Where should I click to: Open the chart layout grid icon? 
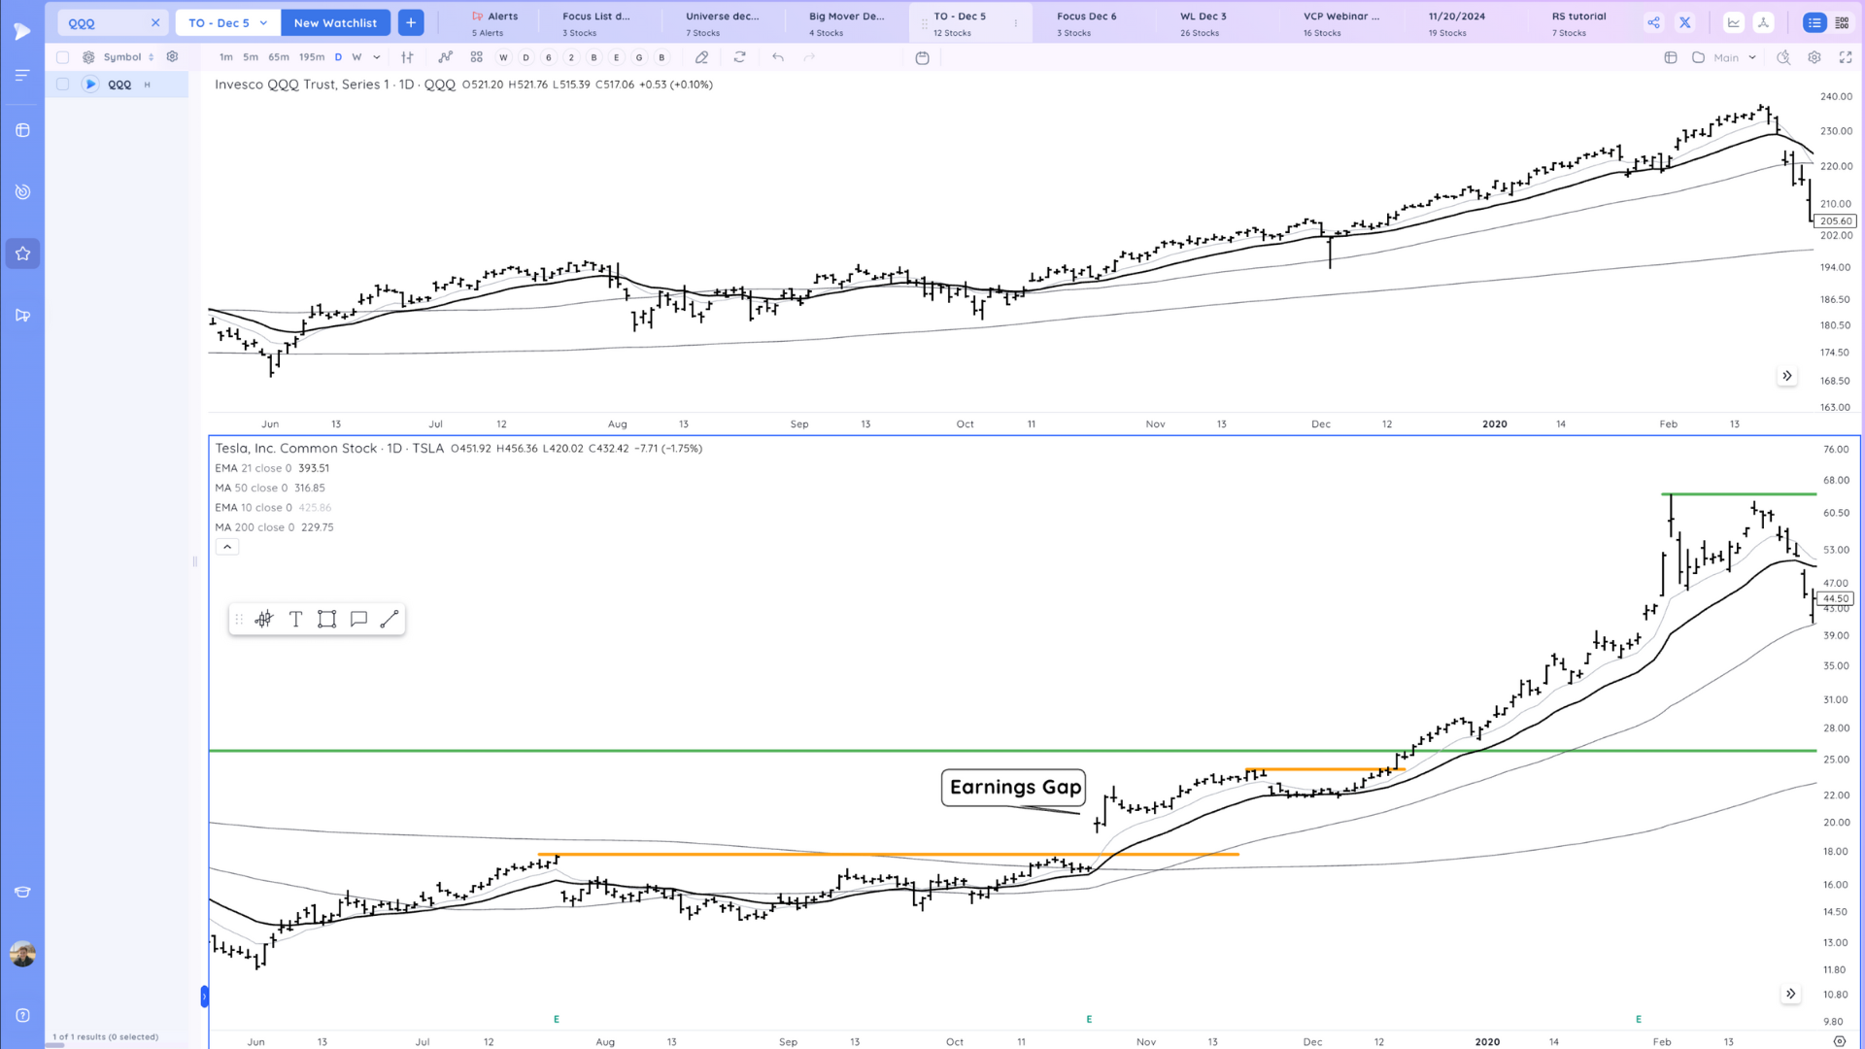[476, 57]
